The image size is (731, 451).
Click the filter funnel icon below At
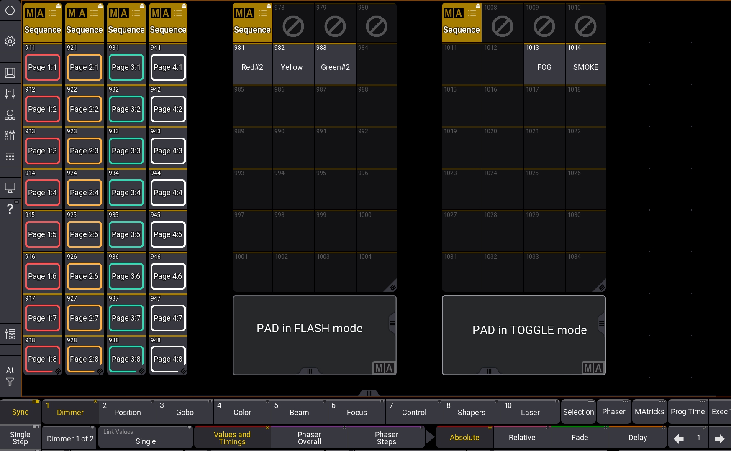10,382
